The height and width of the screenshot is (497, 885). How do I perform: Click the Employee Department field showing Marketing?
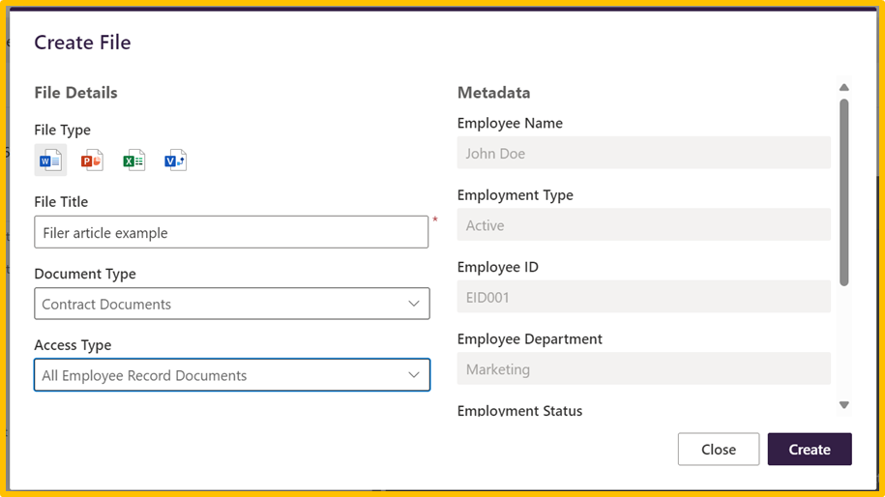[x=643, y=368]
